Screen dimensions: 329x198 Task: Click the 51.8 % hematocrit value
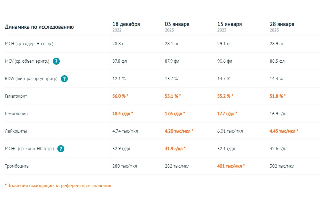[x=277, y=96]
